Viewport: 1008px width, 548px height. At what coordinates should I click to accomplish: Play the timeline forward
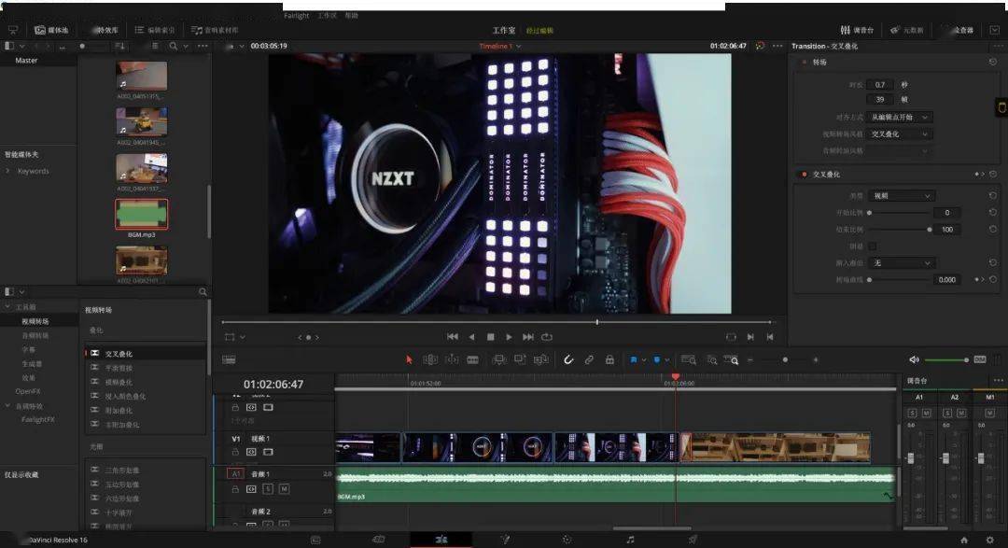point(510,336)
